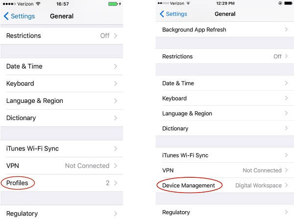The width and height of the screenshot is (294, 219).
Task: Tap the Wi-Fi icon beside Verizon at 12:29 PM
Action: (188, 3)
